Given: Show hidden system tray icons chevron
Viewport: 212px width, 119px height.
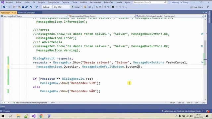Looking at the screenshot, I should [176, 116].
